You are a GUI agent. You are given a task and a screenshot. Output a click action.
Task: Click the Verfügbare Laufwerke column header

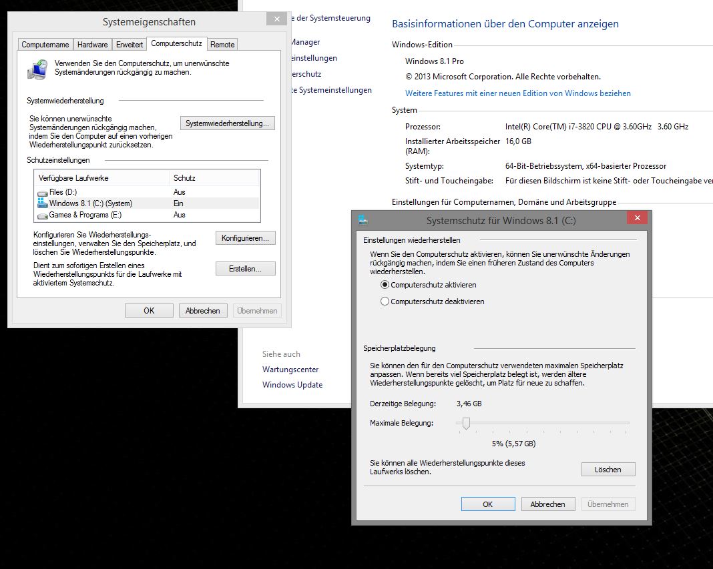(102, 177)
